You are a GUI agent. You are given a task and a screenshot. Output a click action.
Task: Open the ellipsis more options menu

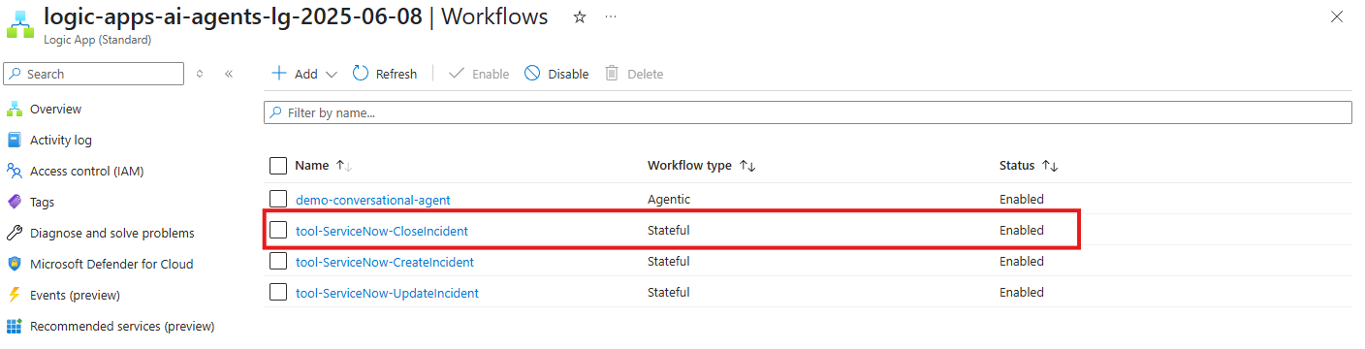click(611, 17)
